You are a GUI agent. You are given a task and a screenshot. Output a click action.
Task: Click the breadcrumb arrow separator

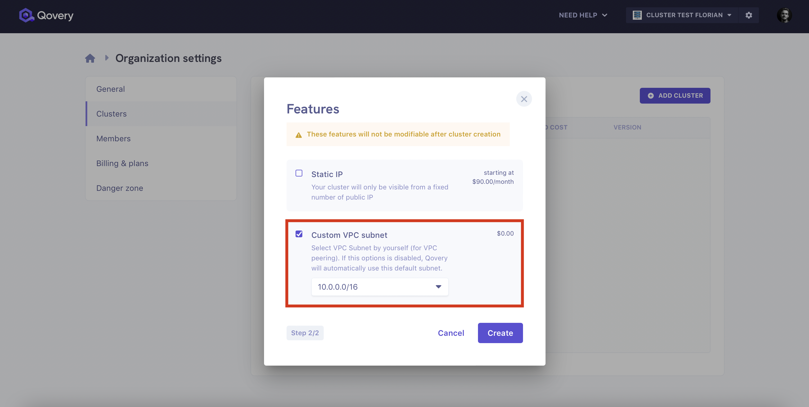pos(107,58)
